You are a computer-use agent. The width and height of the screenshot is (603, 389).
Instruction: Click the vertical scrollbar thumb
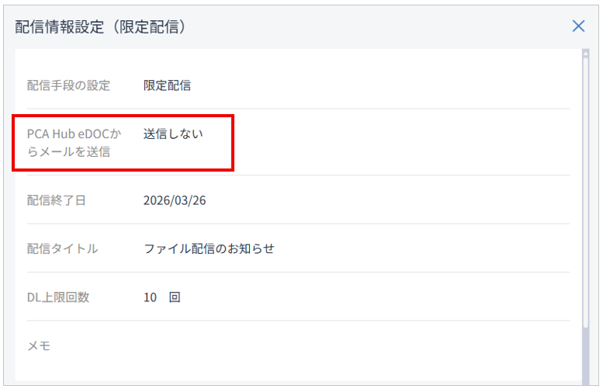[x=585, y=194]
